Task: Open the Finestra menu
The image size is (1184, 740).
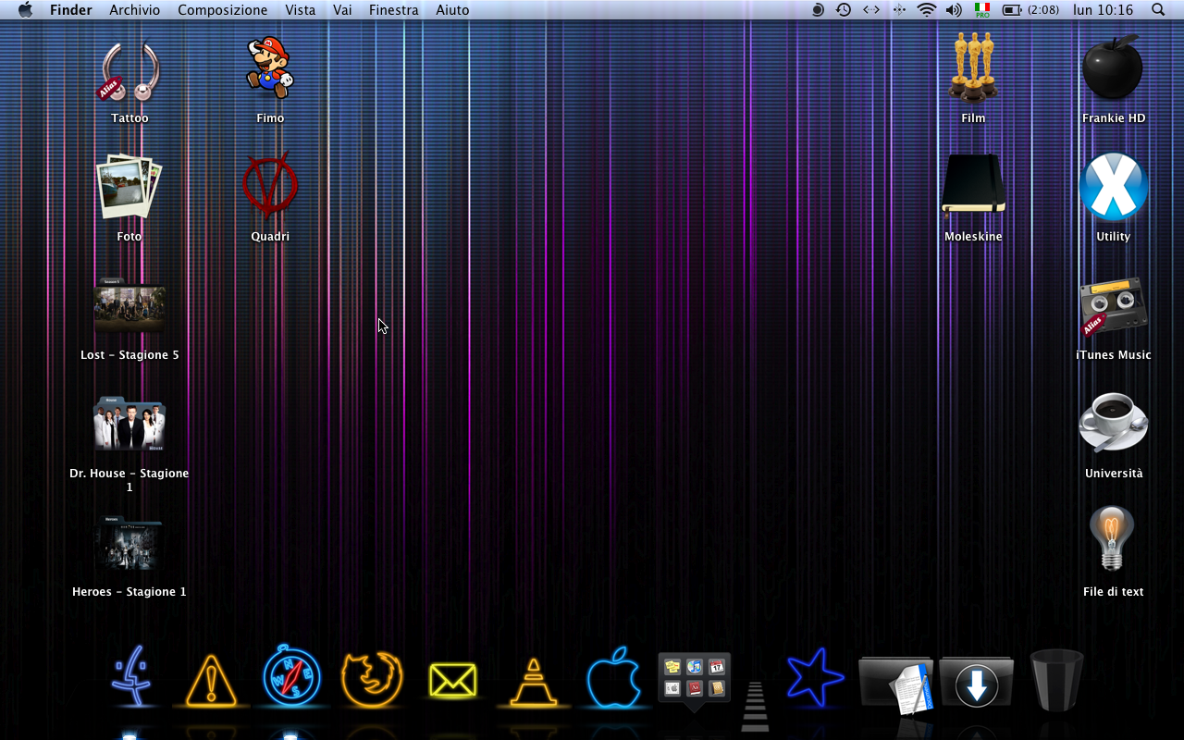Action: tap(394, 10)
